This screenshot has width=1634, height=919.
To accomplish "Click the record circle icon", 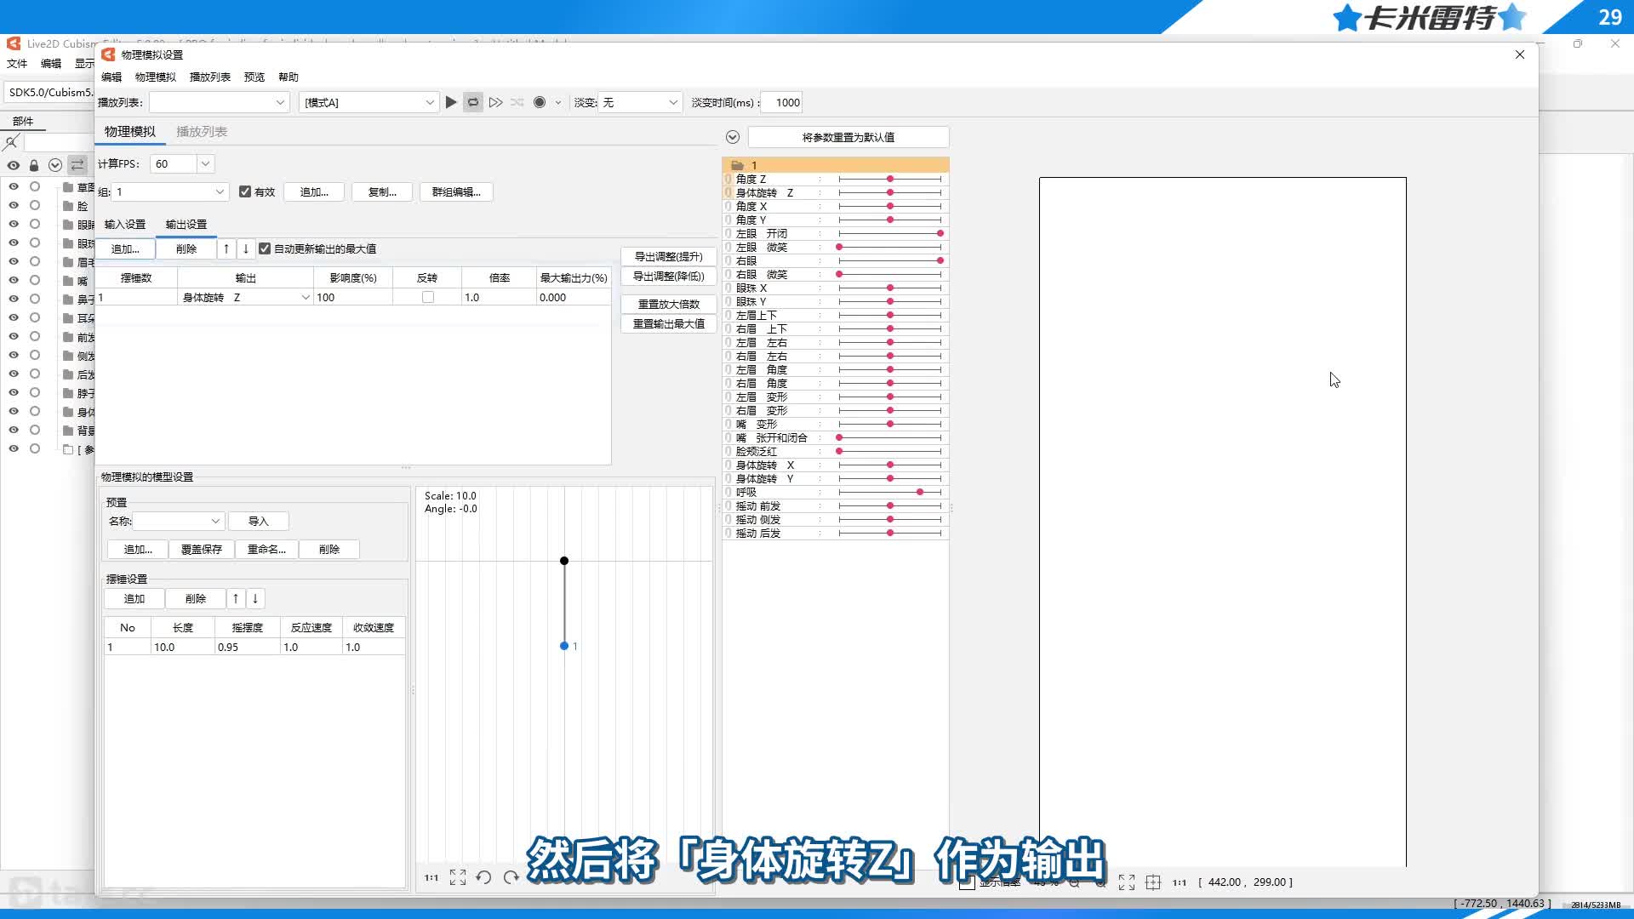I will pos(540,102).
